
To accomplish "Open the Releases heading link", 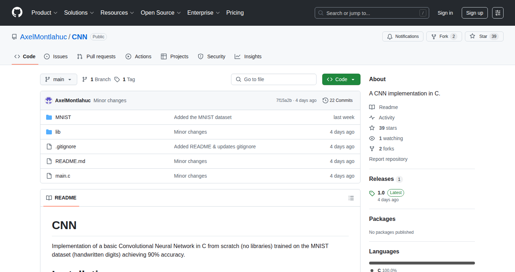I will coord(381,179).
